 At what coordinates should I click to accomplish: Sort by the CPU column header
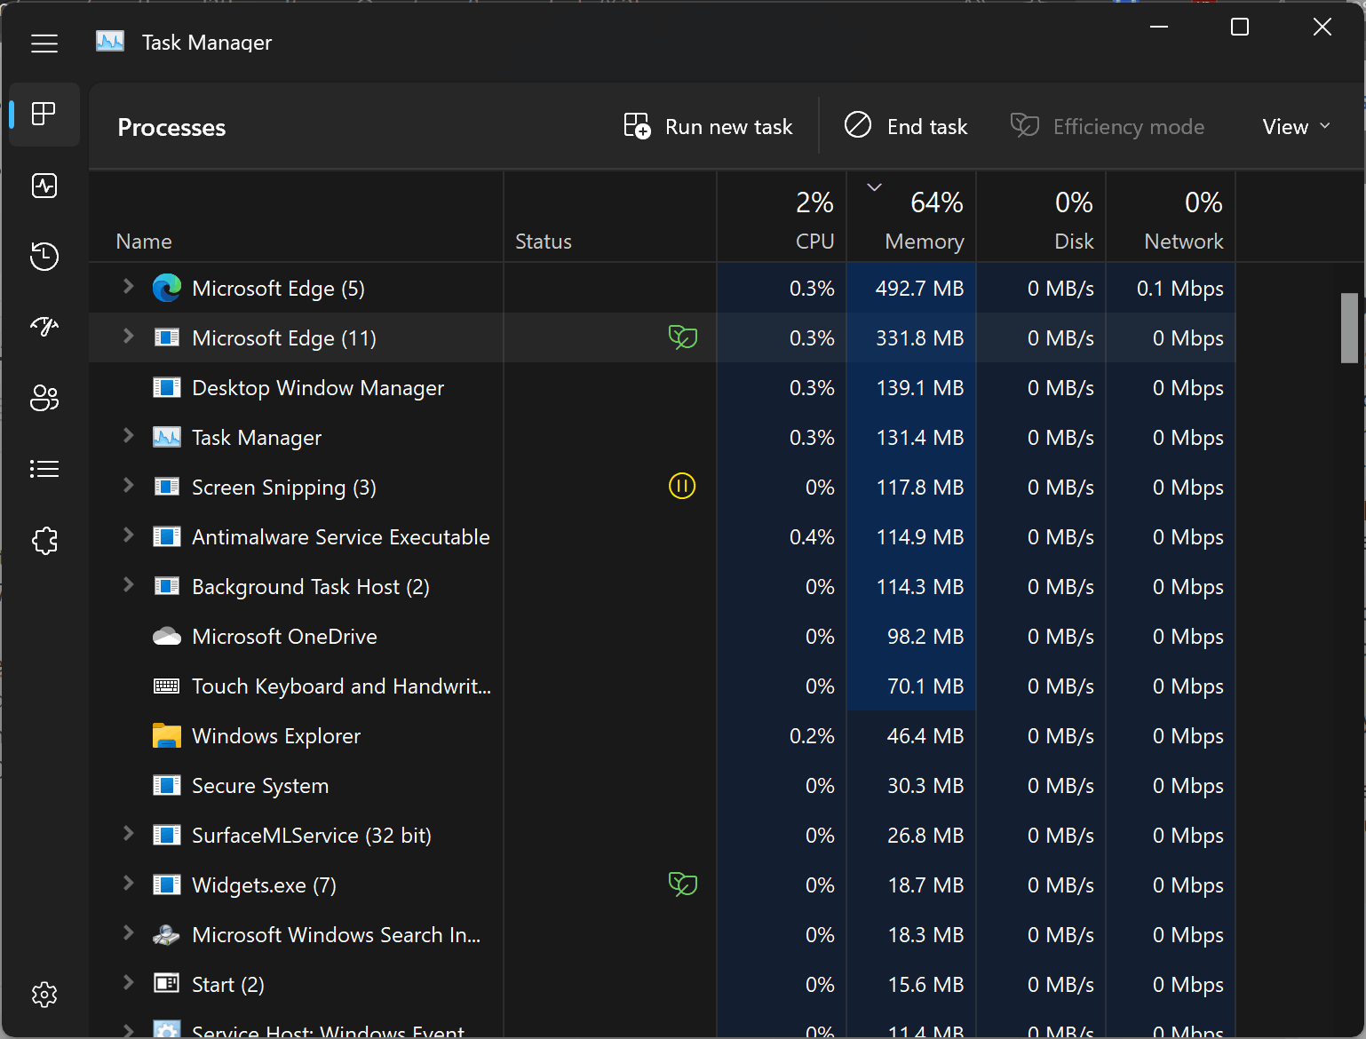(x=782, y=218)
